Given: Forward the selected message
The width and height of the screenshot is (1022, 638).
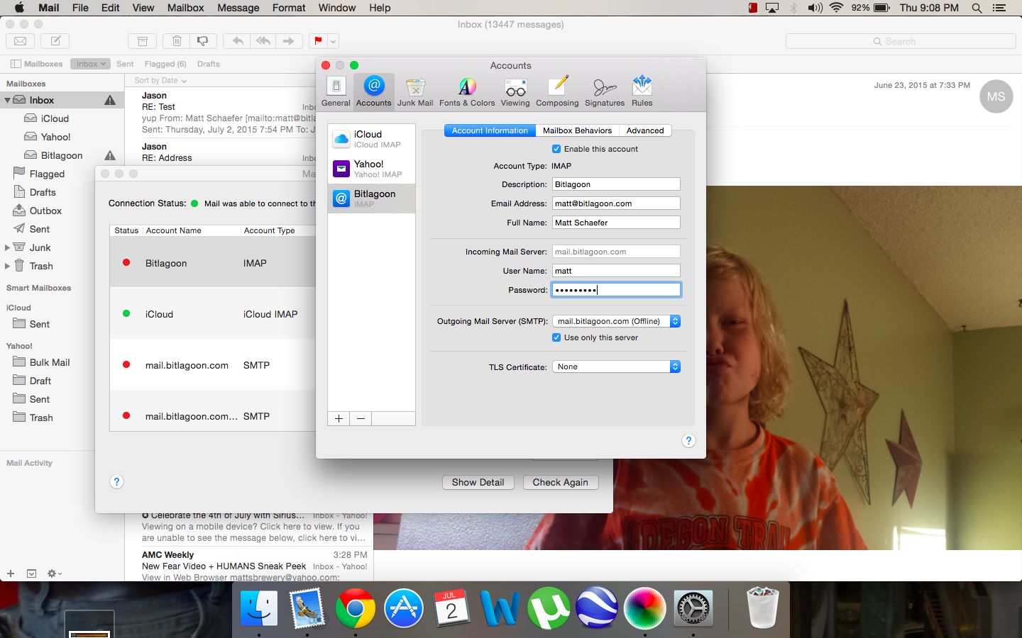Looking at the screenshot, I should point(289,41).
